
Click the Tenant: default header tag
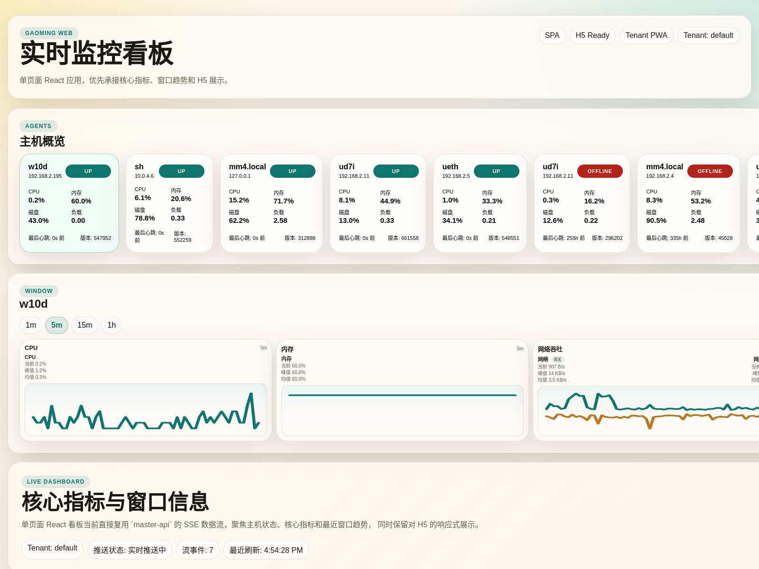pyautogui.click(x=708, y=36)
